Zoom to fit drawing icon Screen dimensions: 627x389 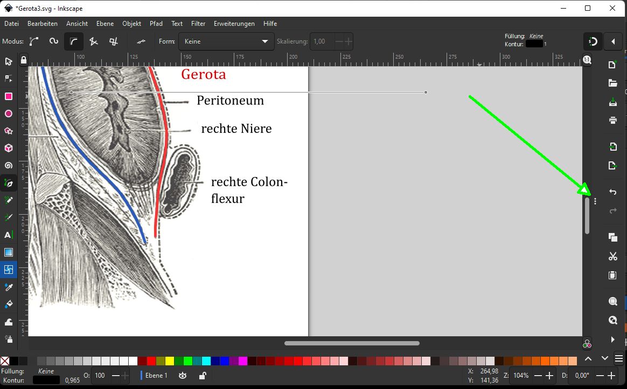pos(612,320)
